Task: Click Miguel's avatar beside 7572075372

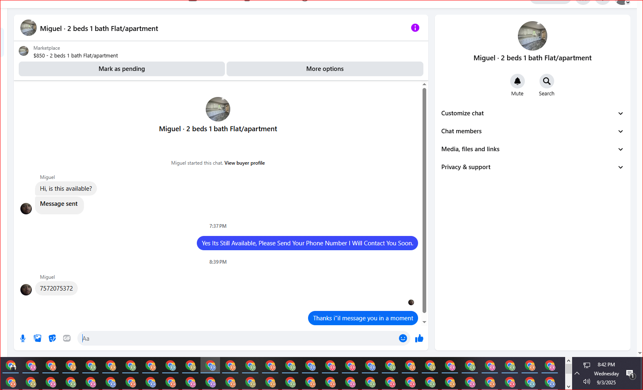Action: 26,290
